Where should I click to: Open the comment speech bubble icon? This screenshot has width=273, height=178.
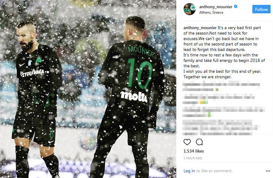[x=199, y=142]
